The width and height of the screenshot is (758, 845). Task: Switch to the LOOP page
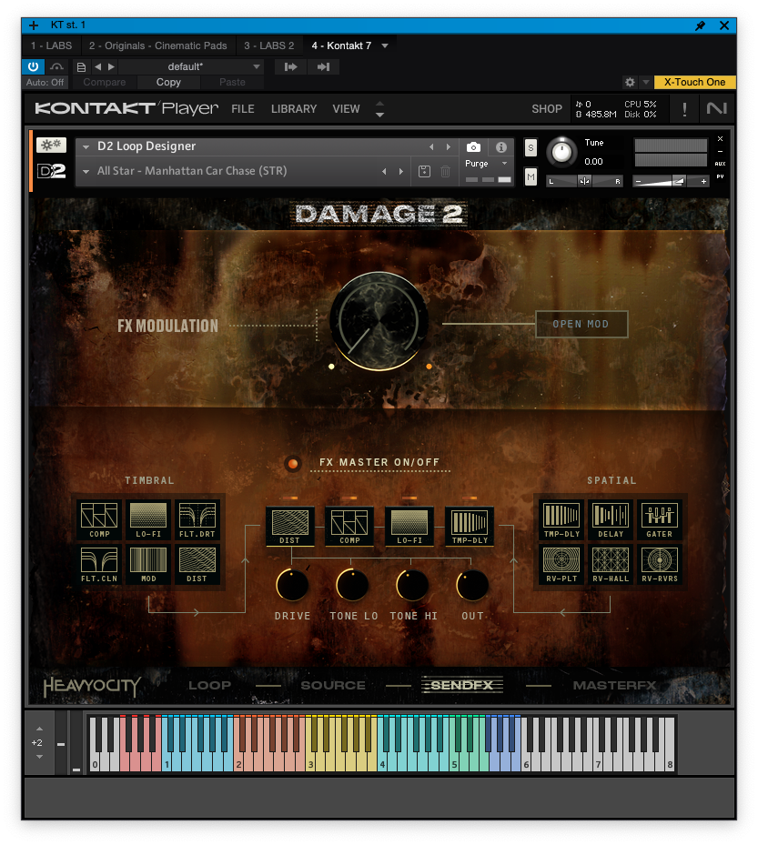(209, 686)
